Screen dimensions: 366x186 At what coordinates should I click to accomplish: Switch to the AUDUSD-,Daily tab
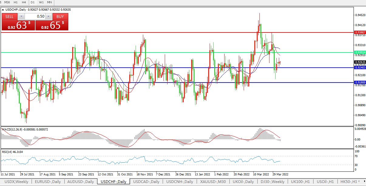coord(81,182)
